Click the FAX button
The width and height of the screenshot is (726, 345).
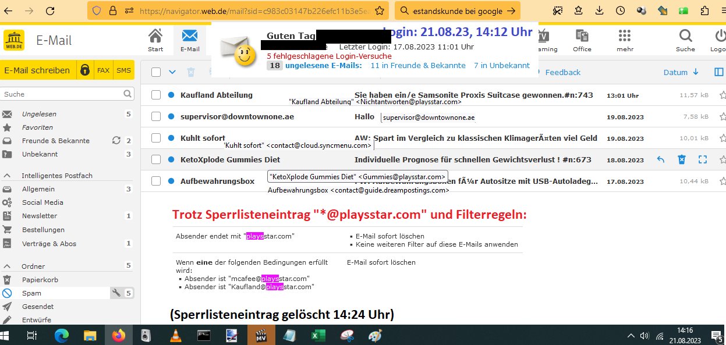[103, 70]
